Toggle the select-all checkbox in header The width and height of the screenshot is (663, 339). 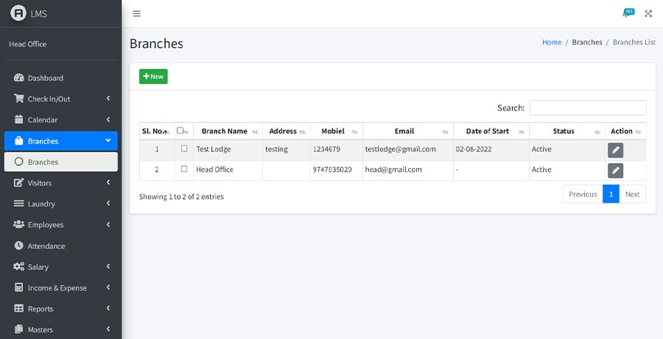pos(180,130)
